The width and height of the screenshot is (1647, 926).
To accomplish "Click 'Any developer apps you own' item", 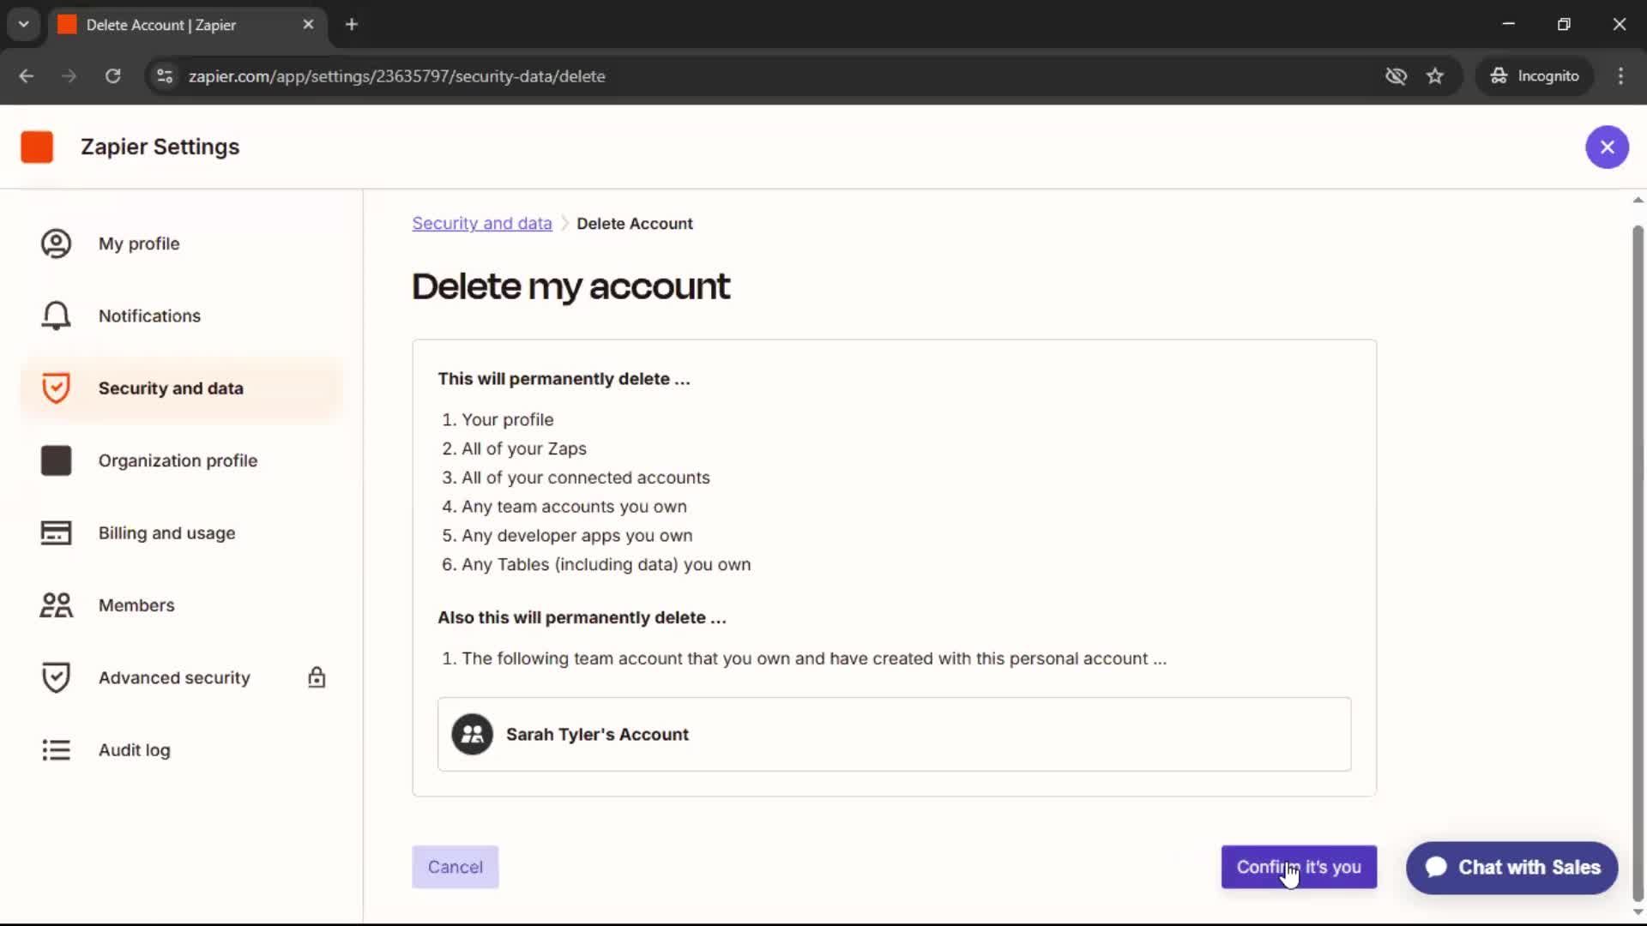I will [x=577, y=535].
